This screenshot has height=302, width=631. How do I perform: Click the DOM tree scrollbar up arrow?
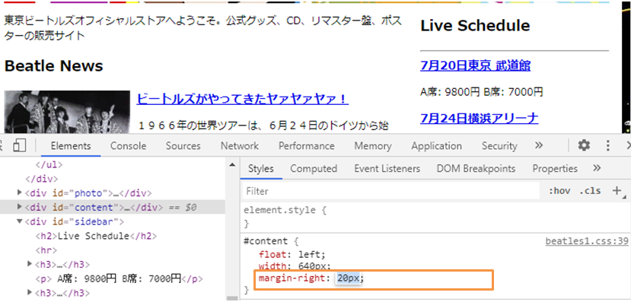pos(232,164)
